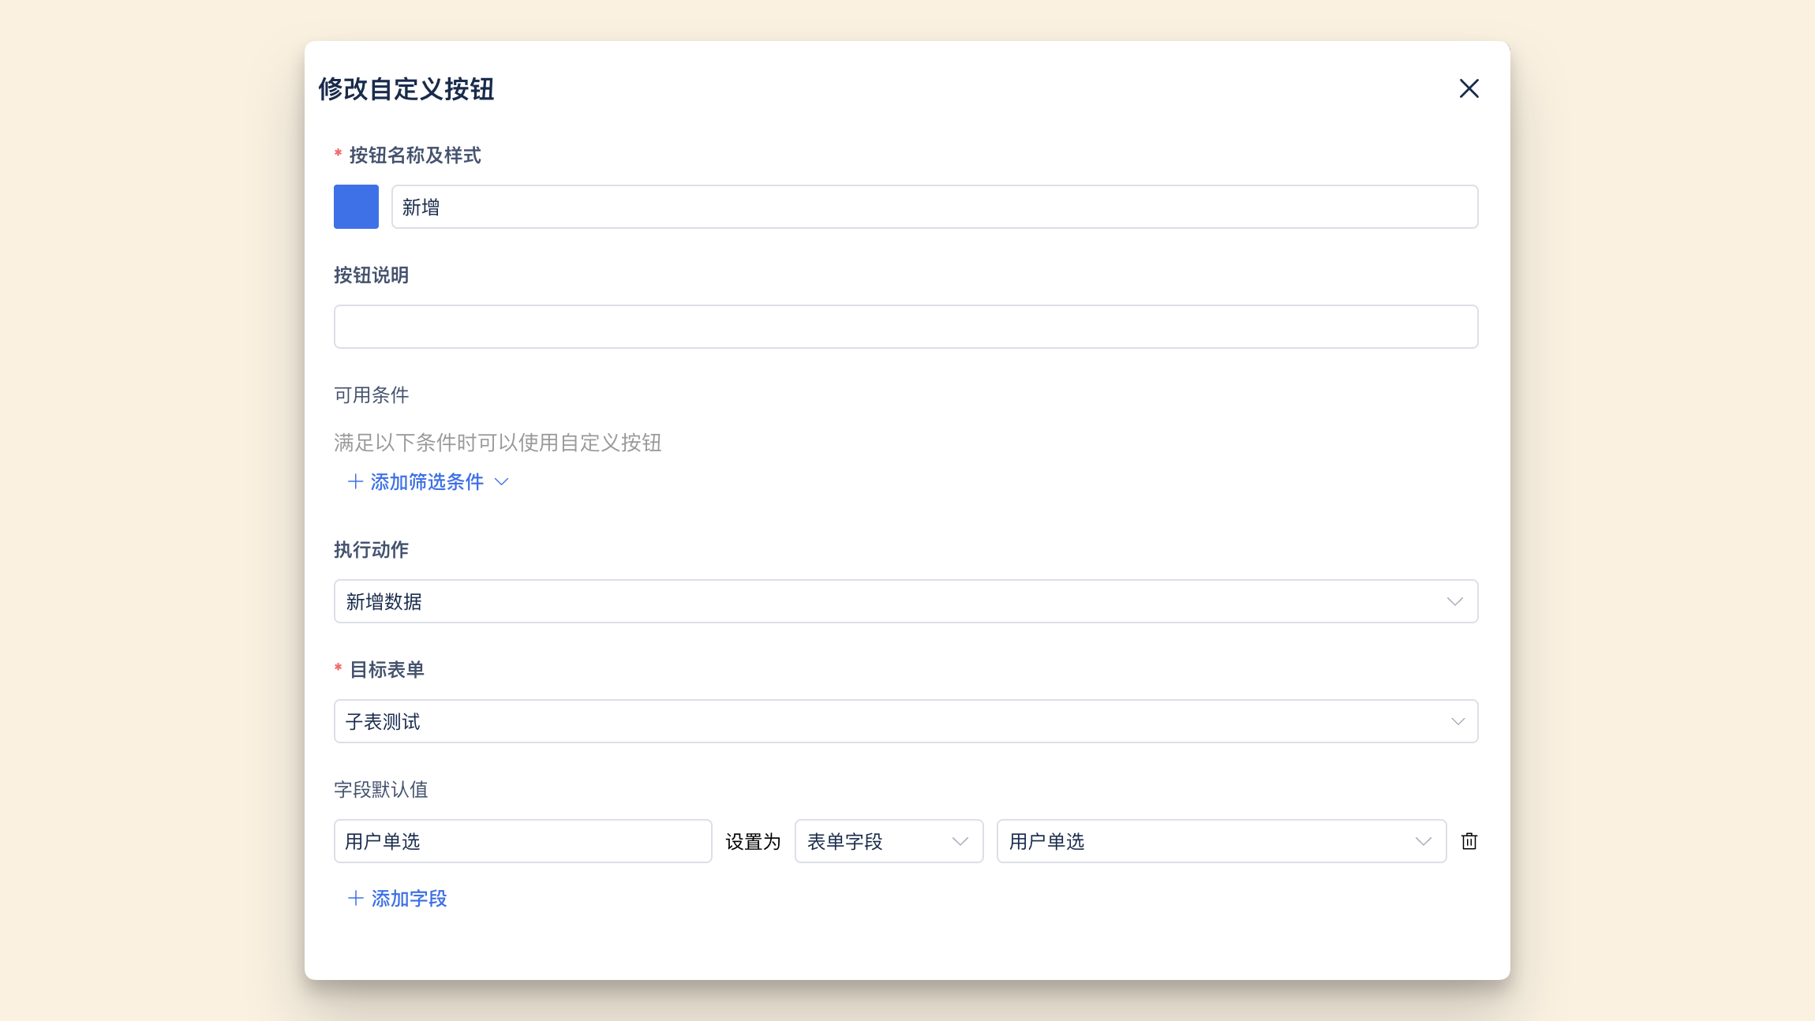
Task: Open the 执行动作 dropdown showing 新增数据
Action: (906, 600)
